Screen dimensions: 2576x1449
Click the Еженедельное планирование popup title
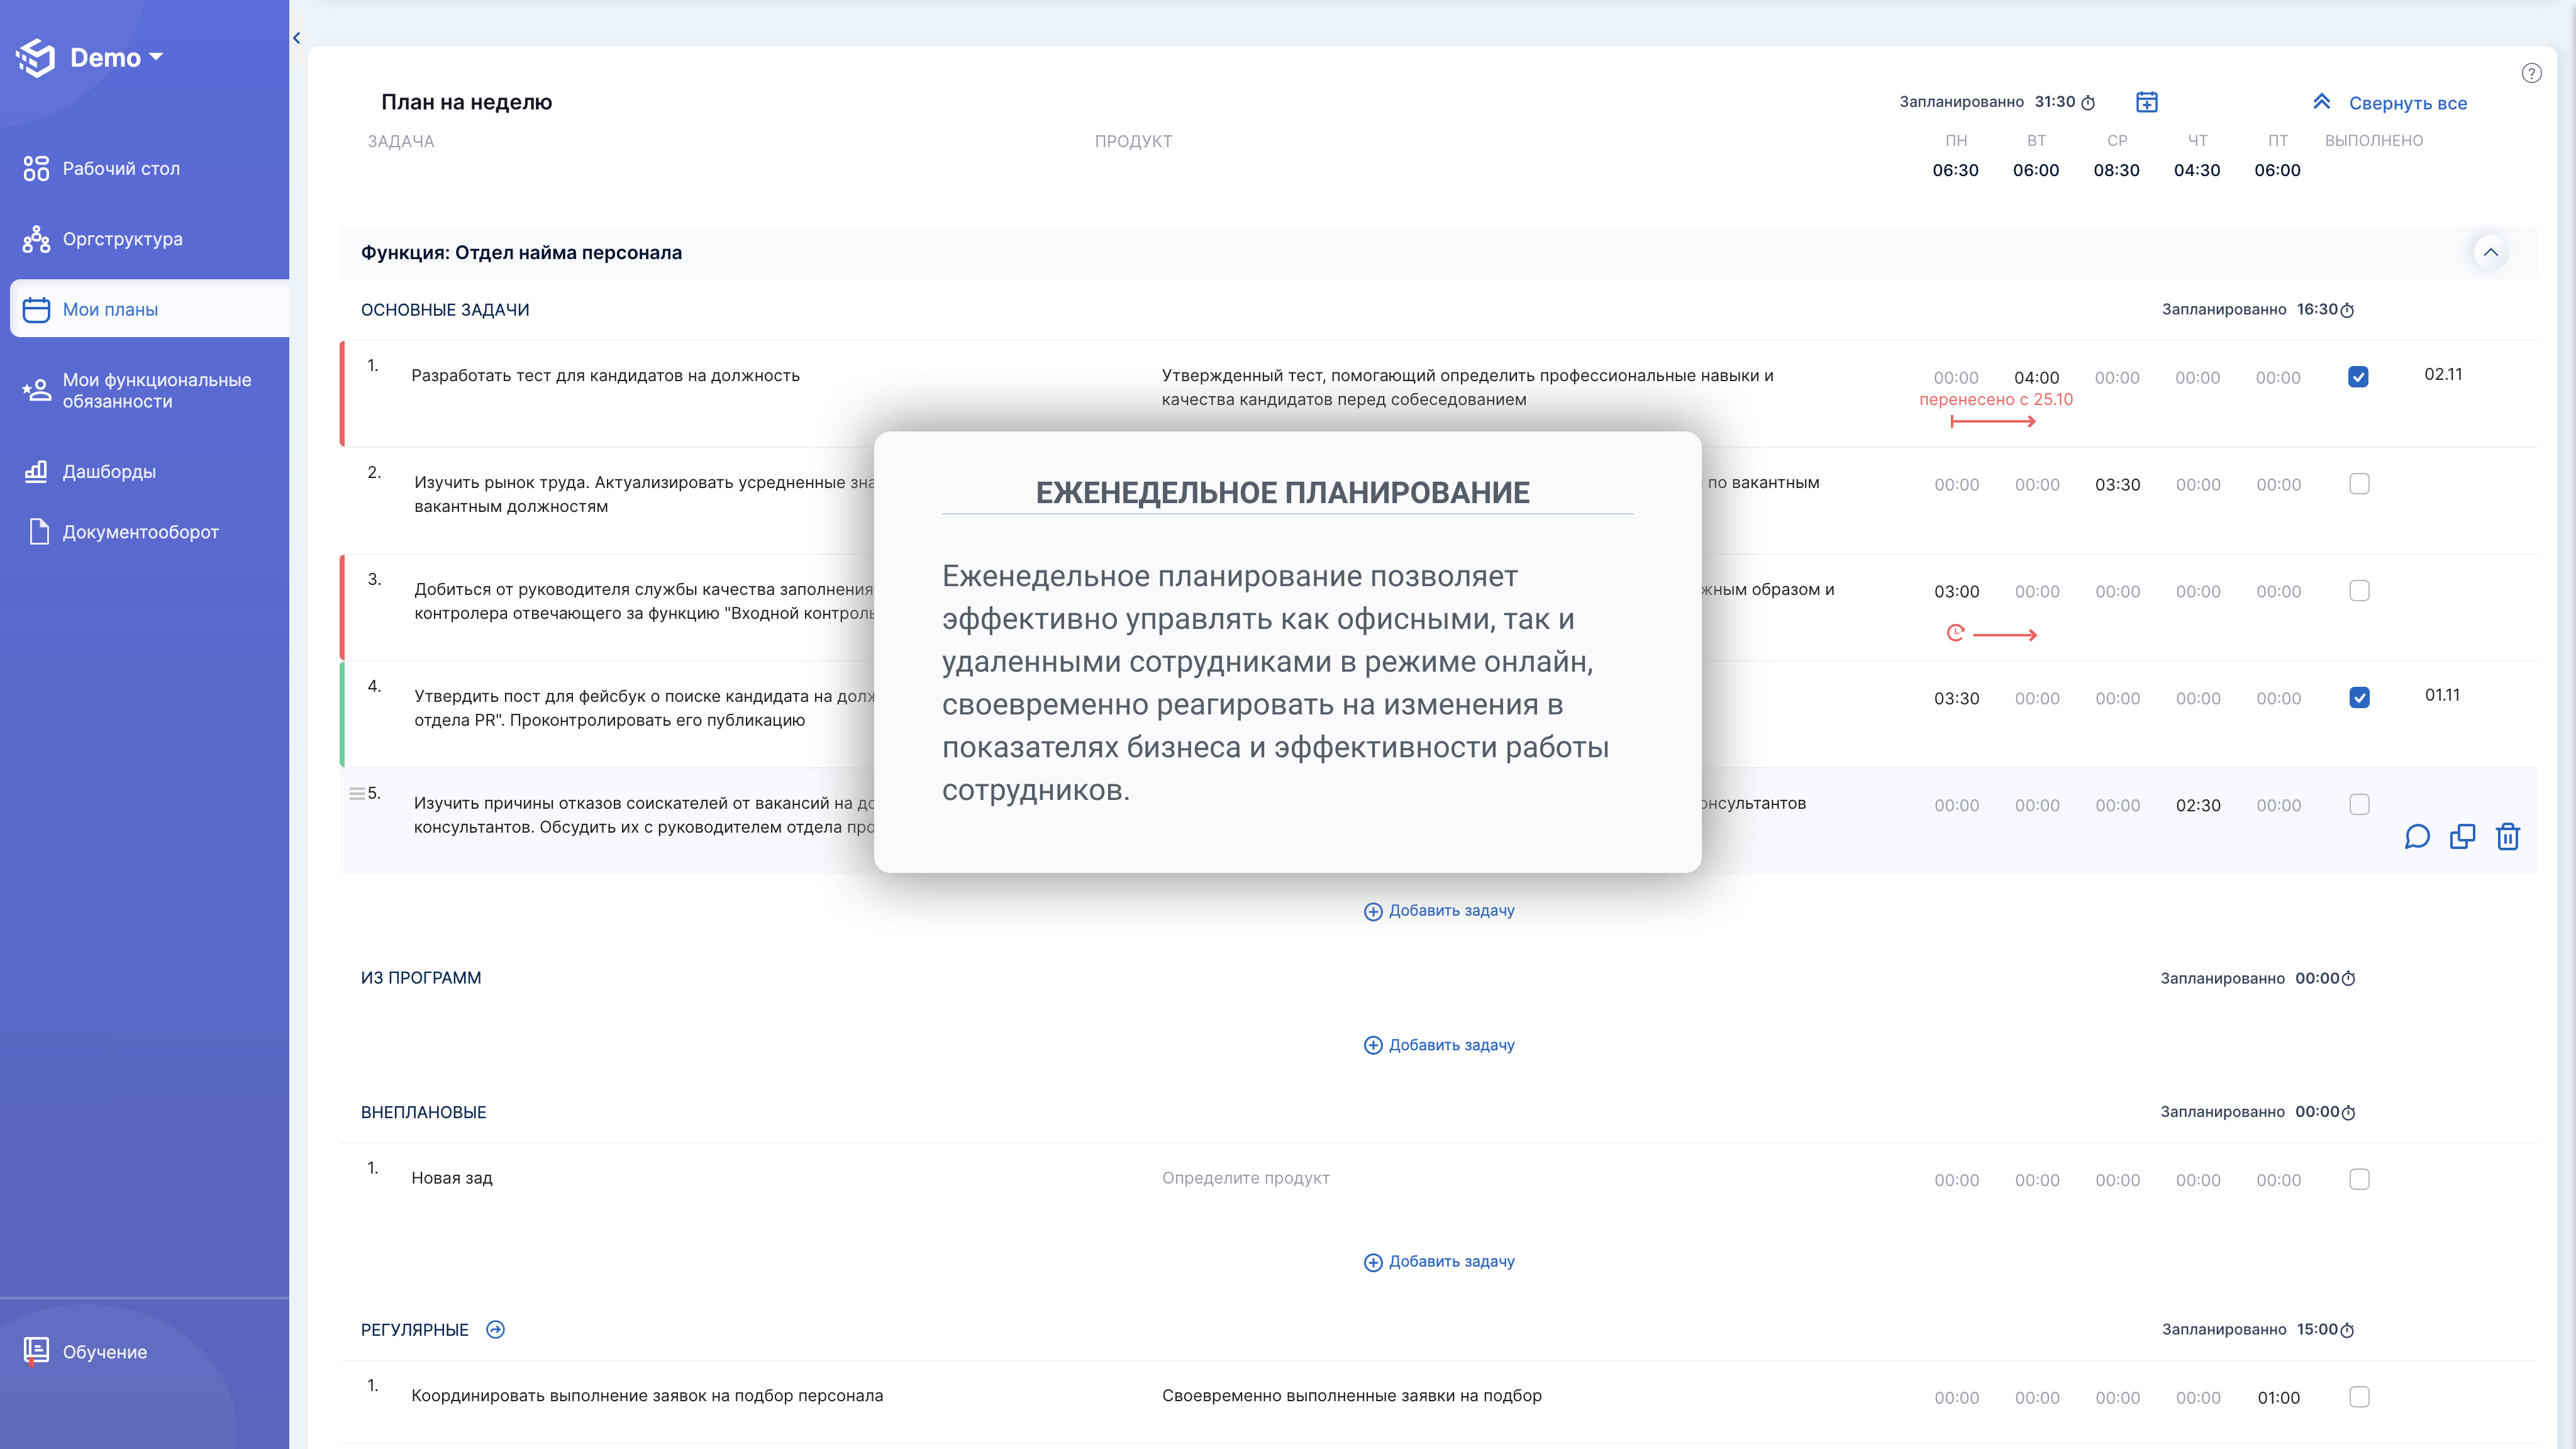click(1282, 493)
